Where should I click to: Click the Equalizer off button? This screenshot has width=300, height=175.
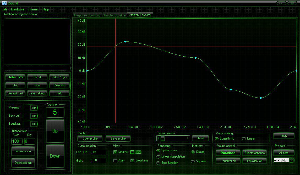254,161
